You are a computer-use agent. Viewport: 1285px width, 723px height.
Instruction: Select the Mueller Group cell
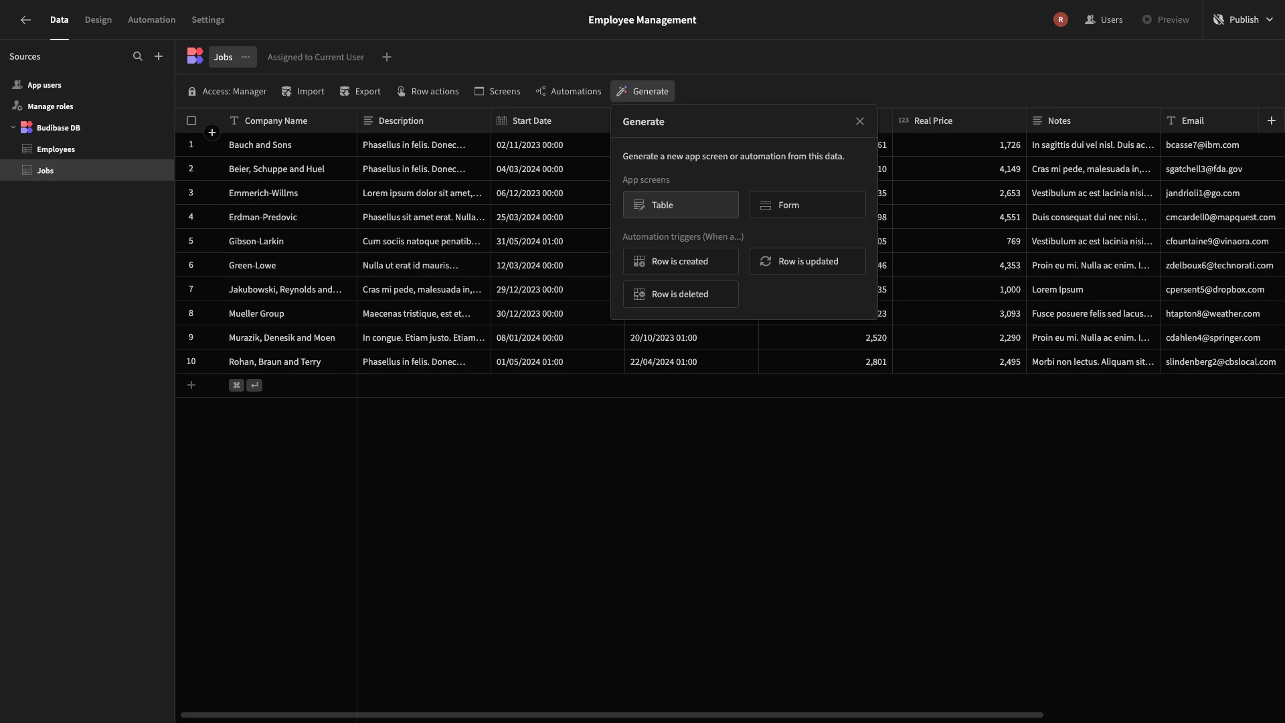[290, 313]
